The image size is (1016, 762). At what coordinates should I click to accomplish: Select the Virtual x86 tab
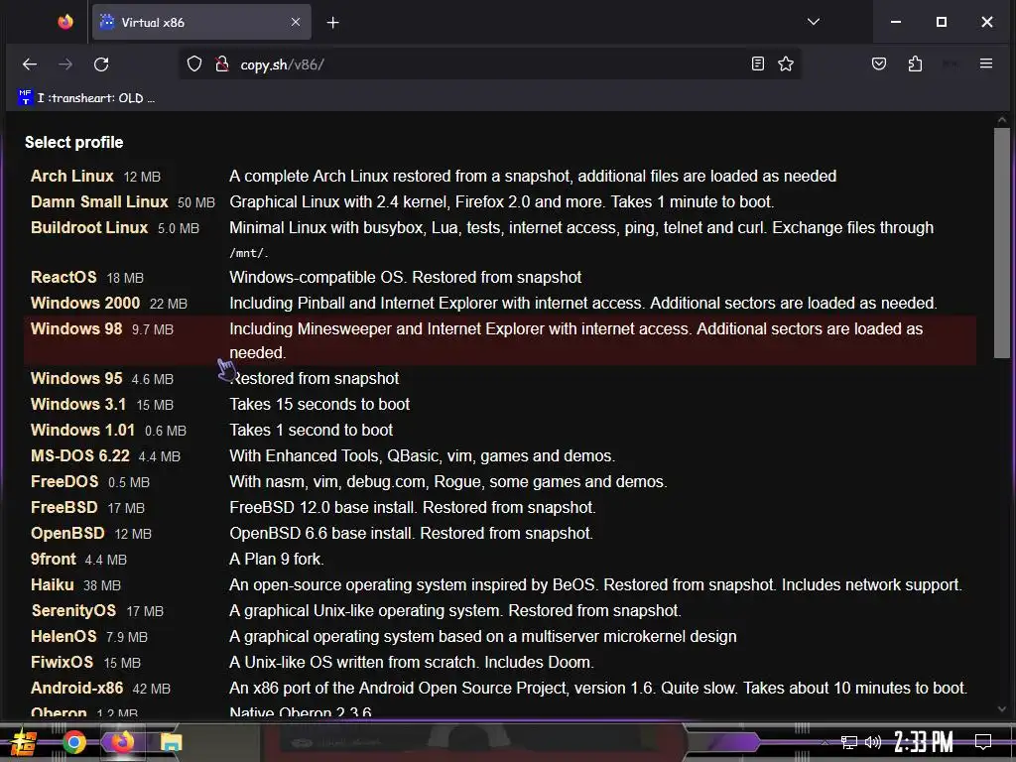point(201,22)
